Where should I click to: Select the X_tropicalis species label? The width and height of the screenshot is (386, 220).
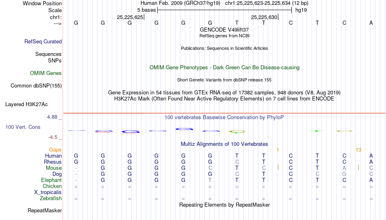coord(48,192)
